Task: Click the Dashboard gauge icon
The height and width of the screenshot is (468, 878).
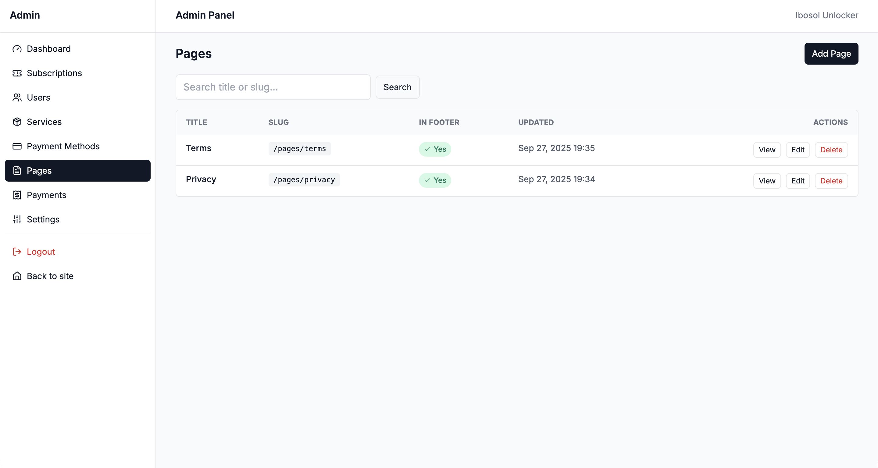Action: (17, 49)
